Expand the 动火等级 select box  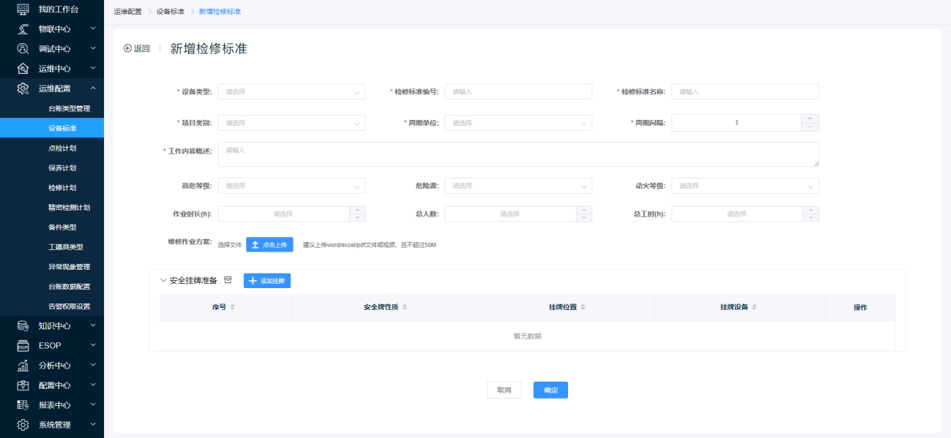coord(745,186)
